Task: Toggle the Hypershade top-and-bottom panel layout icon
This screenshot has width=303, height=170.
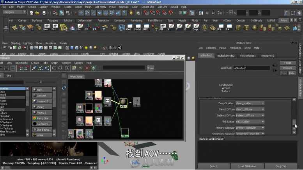Action: [x=13, y=68]
